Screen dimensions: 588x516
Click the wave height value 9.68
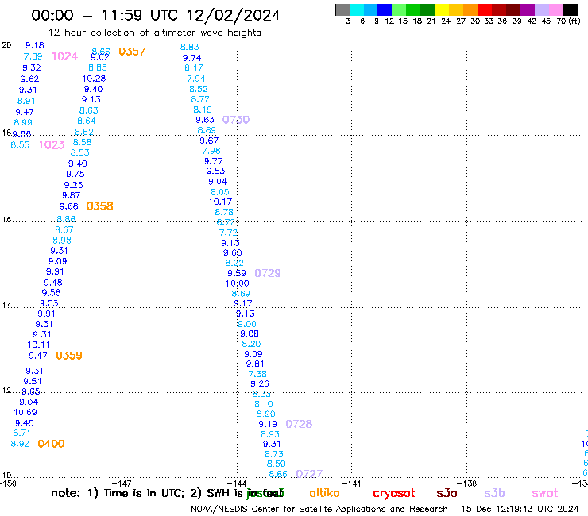click(69, 206)
